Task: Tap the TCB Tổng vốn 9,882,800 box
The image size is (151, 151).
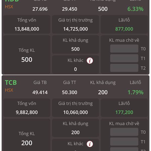Action: [27, 108]
